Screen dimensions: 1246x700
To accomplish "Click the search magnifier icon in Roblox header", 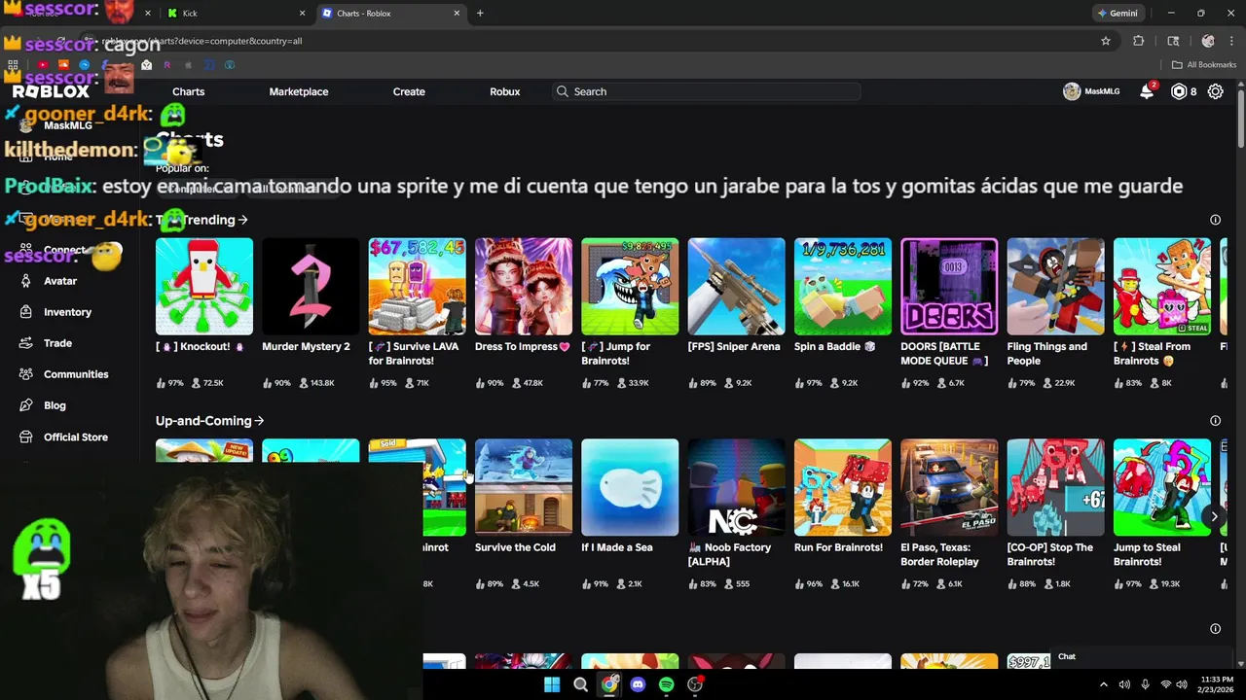I will [x=563, y=91].
